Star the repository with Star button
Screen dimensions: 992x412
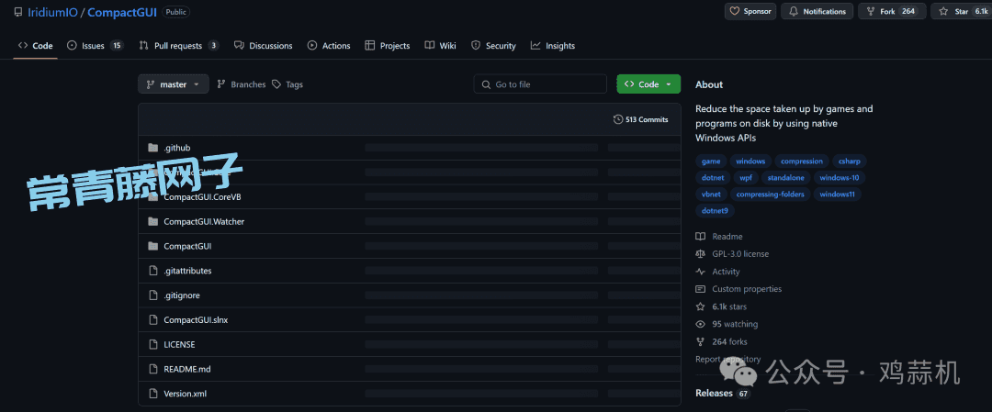coord(962,11)
